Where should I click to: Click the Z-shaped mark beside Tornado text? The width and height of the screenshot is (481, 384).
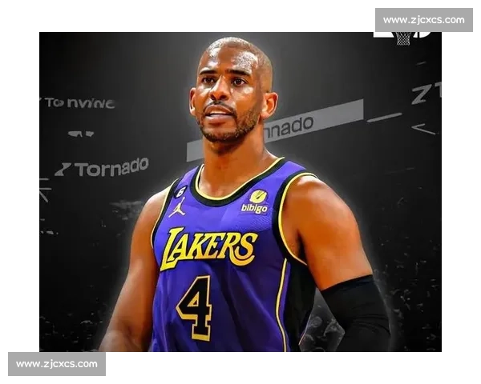tap(63, 170)
